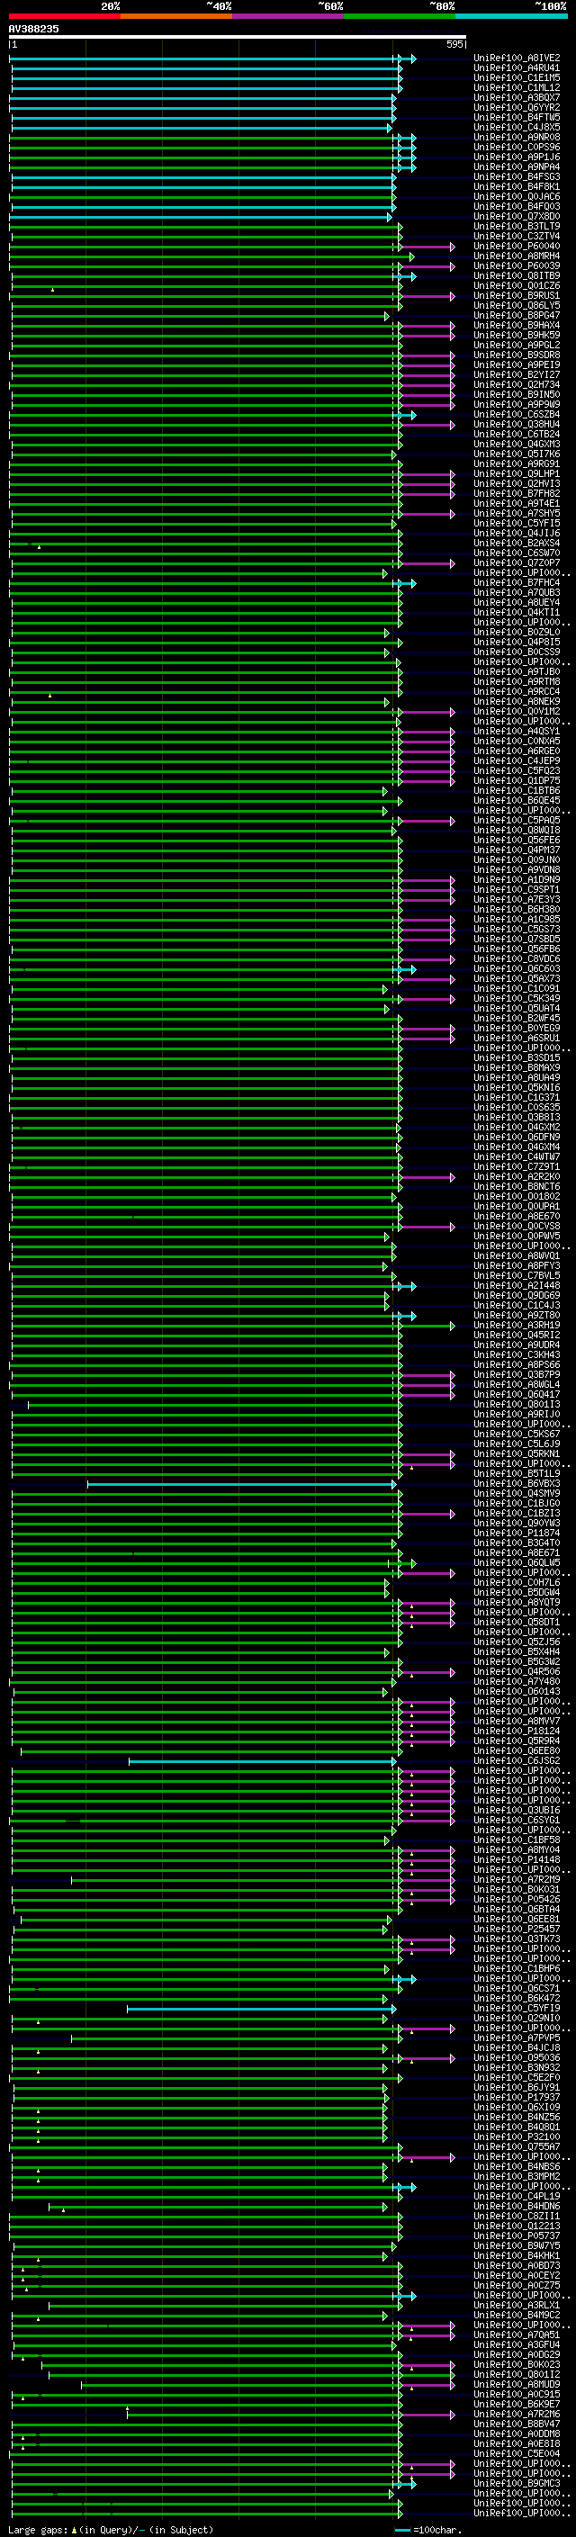Image resolution: width=576 pixels, height=2537 pixels.
Task: Select hit label UniRef100_P14148
Action: click(517, 1859)
